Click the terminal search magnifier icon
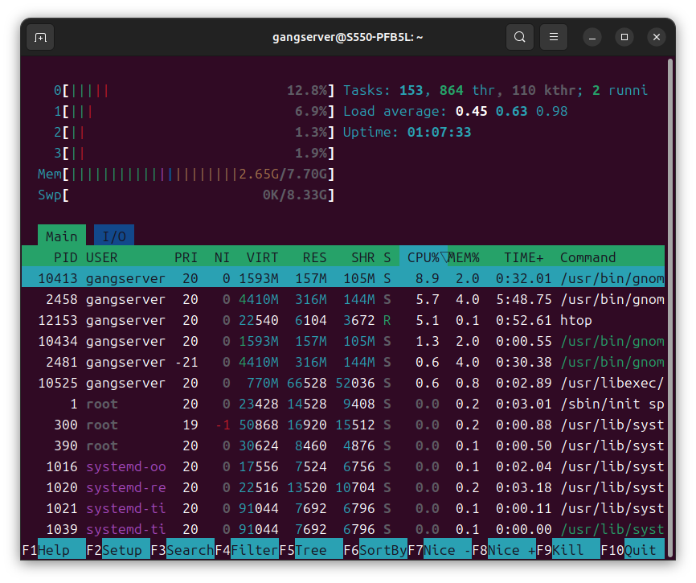The image size is (696, 583). click(x=520, y=37)
